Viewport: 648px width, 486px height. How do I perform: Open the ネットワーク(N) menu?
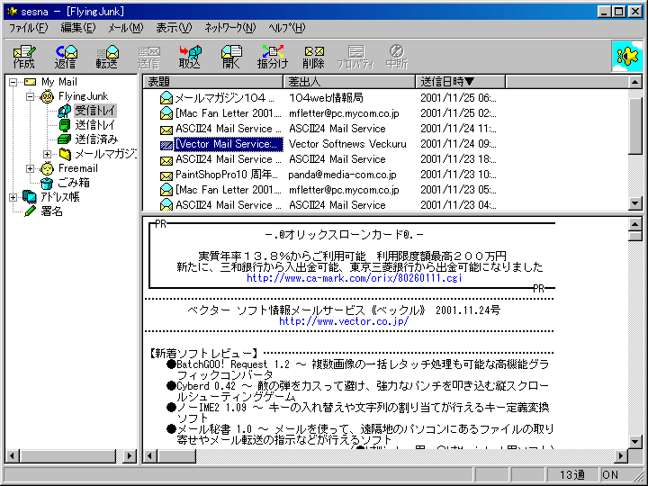point(230,28)
